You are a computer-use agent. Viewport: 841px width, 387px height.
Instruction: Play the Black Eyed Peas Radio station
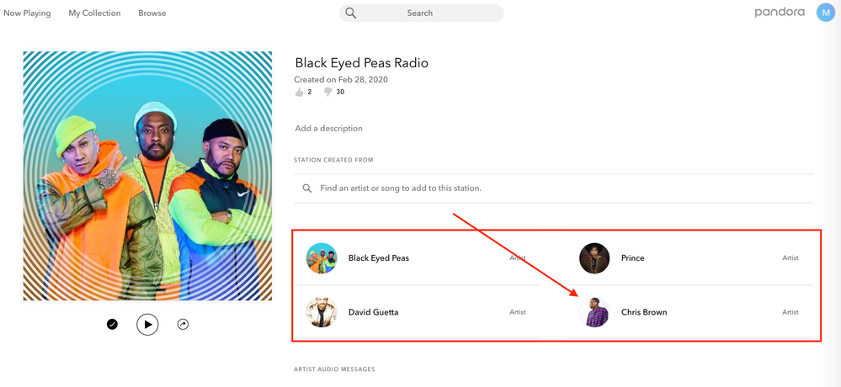147,324
